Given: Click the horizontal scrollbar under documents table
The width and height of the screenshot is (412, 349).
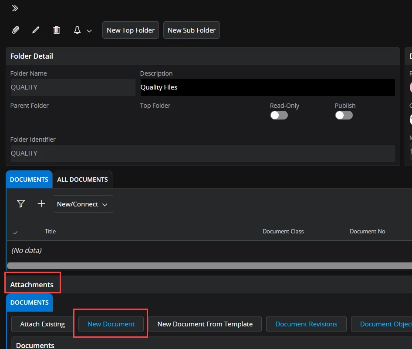Looking at the screenshot, I should [x=209, y=265].
